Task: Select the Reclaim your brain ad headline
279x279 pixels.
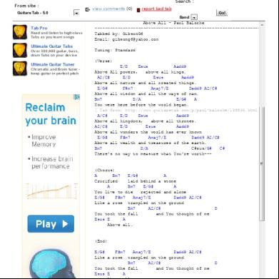Action: [x=51, y=114]
